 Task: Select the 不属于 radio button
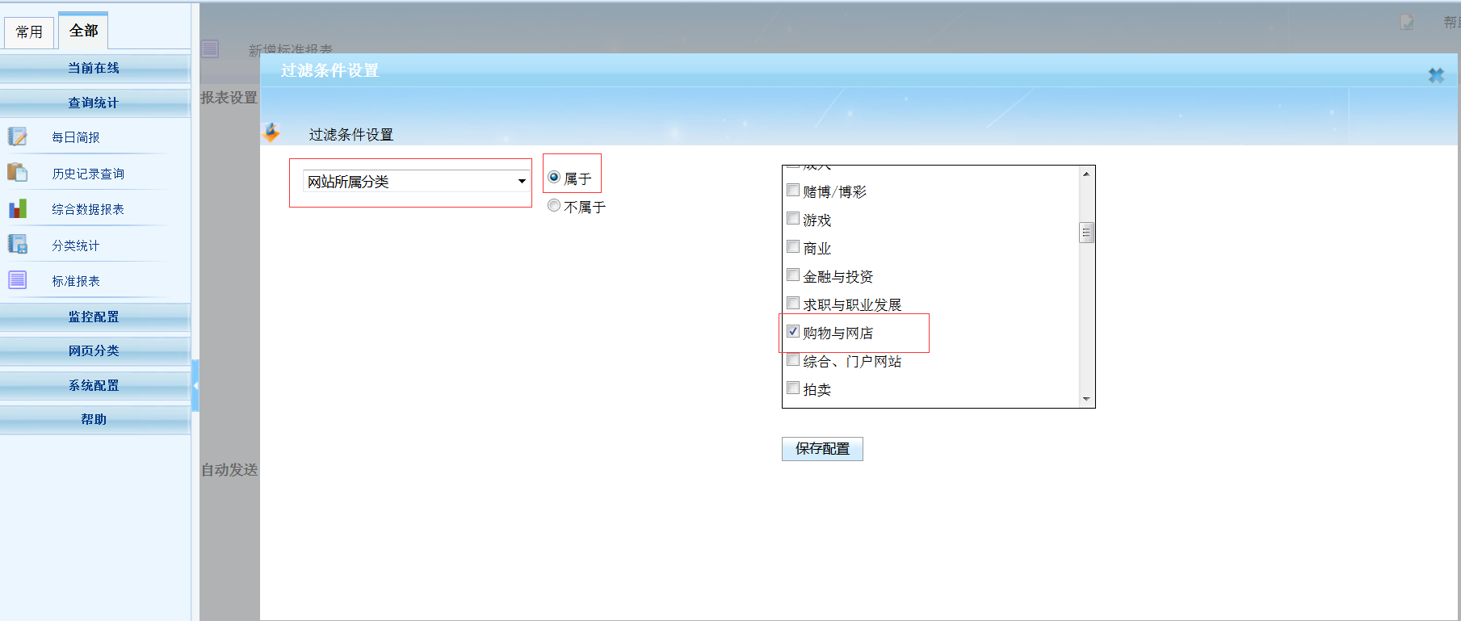tap(554, 206)
